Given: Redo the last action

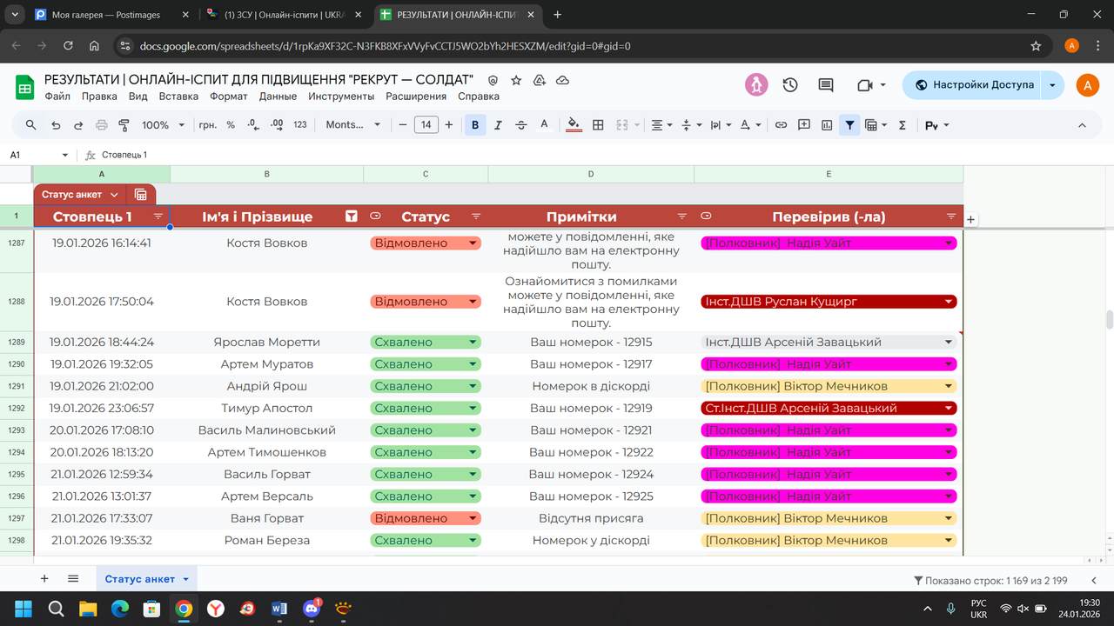Looking at the screenshot, I should tap(78, 125).
